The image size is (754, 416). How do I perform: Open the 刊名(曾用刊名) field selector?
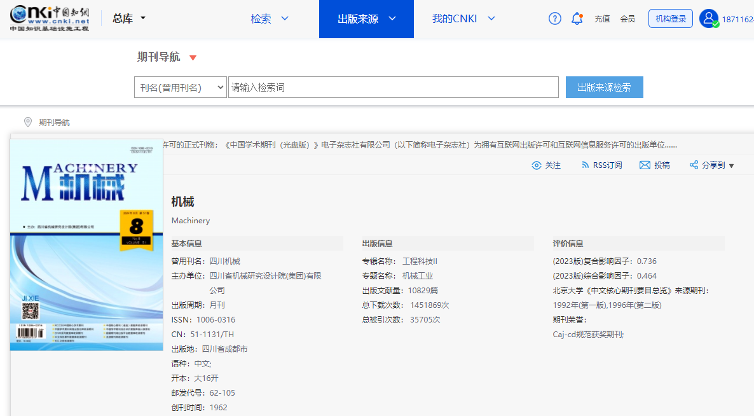(181, 87)
